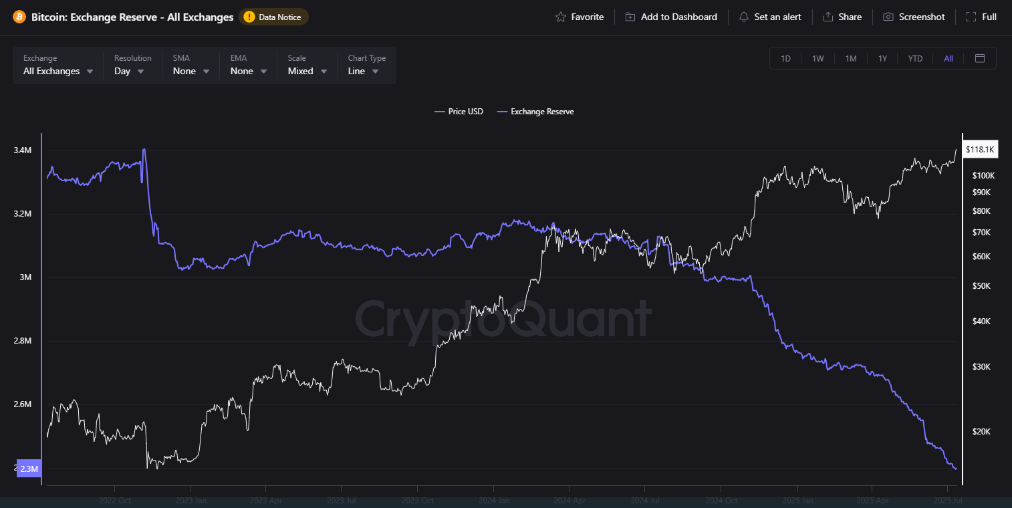Click the Set an alert label
Image resolution: width=1012 pixels, height=508 pixels.
(x=777, y=17)
